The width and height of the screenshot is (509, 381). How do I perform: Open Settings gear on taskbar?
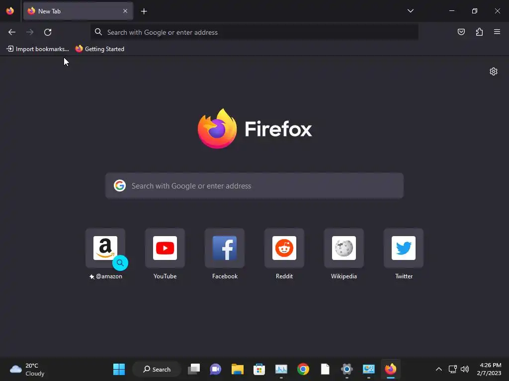346,369
